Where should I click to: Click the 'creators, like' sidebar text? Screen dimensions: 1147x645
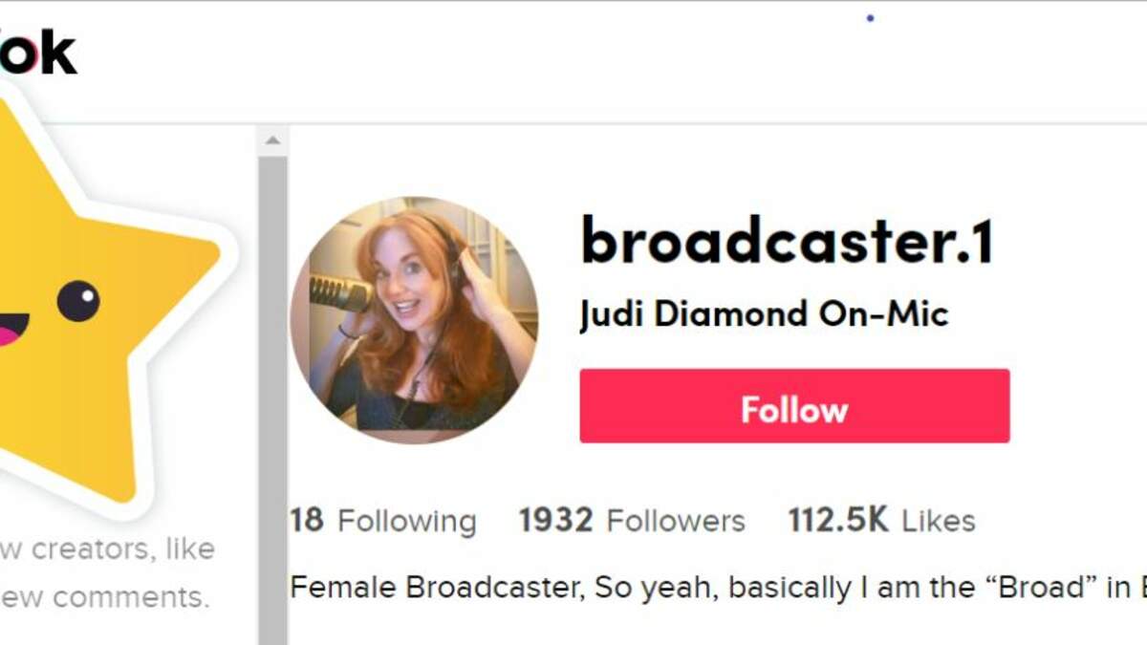pyautogui.click(x=107, y=549)
